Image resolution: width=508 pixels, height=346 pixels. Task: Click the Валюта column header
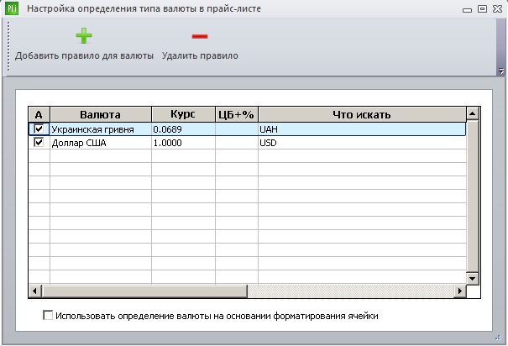(101, 114)
